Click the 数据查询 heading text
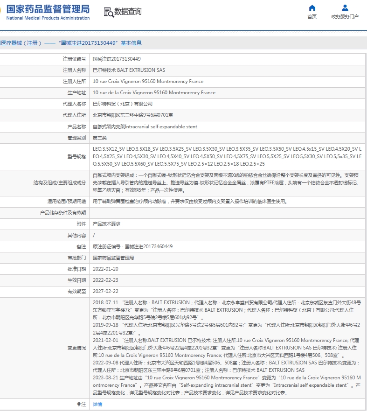The width and height of the screenshot is (367, 412). click(x=128, y=12)
